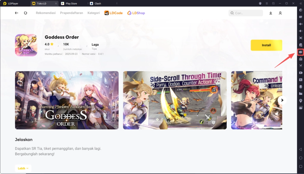Start the video recorder in sidebar

tap(300, 73)
